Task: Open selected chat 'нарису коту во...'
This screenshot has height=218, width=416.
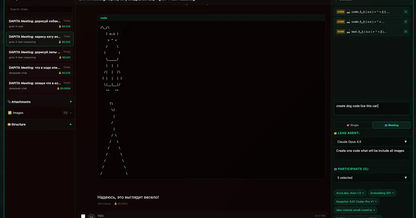Action: (40, 39)
